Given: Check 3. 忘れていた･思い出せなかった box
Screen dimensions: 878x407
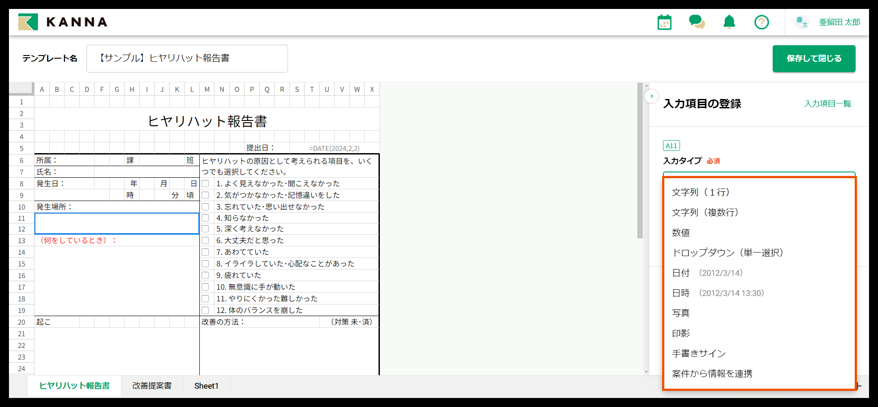Looking at the screenshot, I should (205, 207).
